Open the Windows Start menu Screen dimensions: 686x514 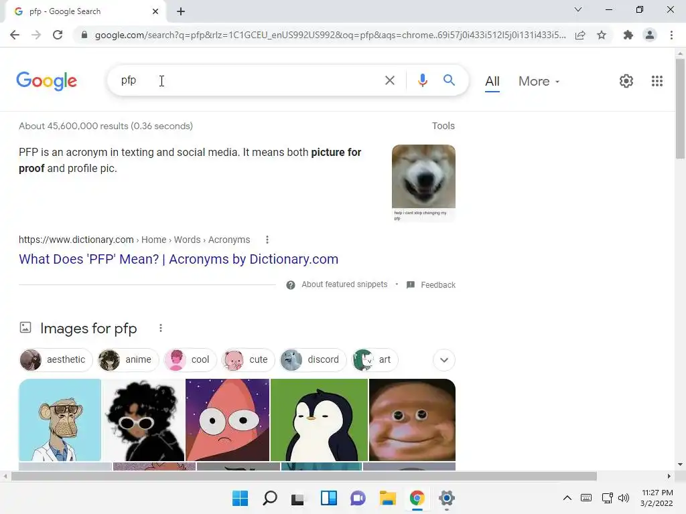coord(240,498)
